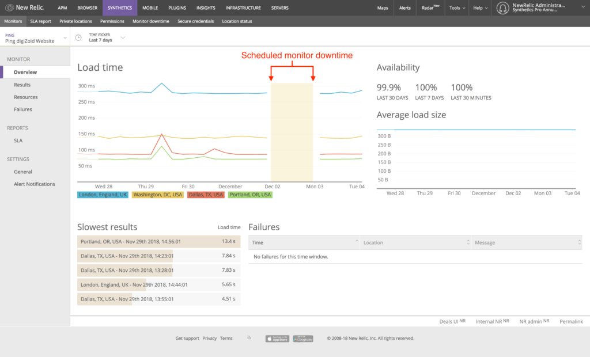This screenshot has height=357, width=590.
Task: Click the Average load size chart
Action: pyautogui.click(x=476, y=158)
